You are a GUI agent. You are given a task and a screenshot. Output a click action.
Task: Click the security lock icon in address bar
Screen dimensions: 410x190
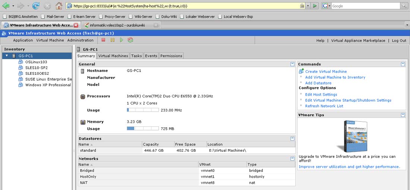(x=302, y=6)
